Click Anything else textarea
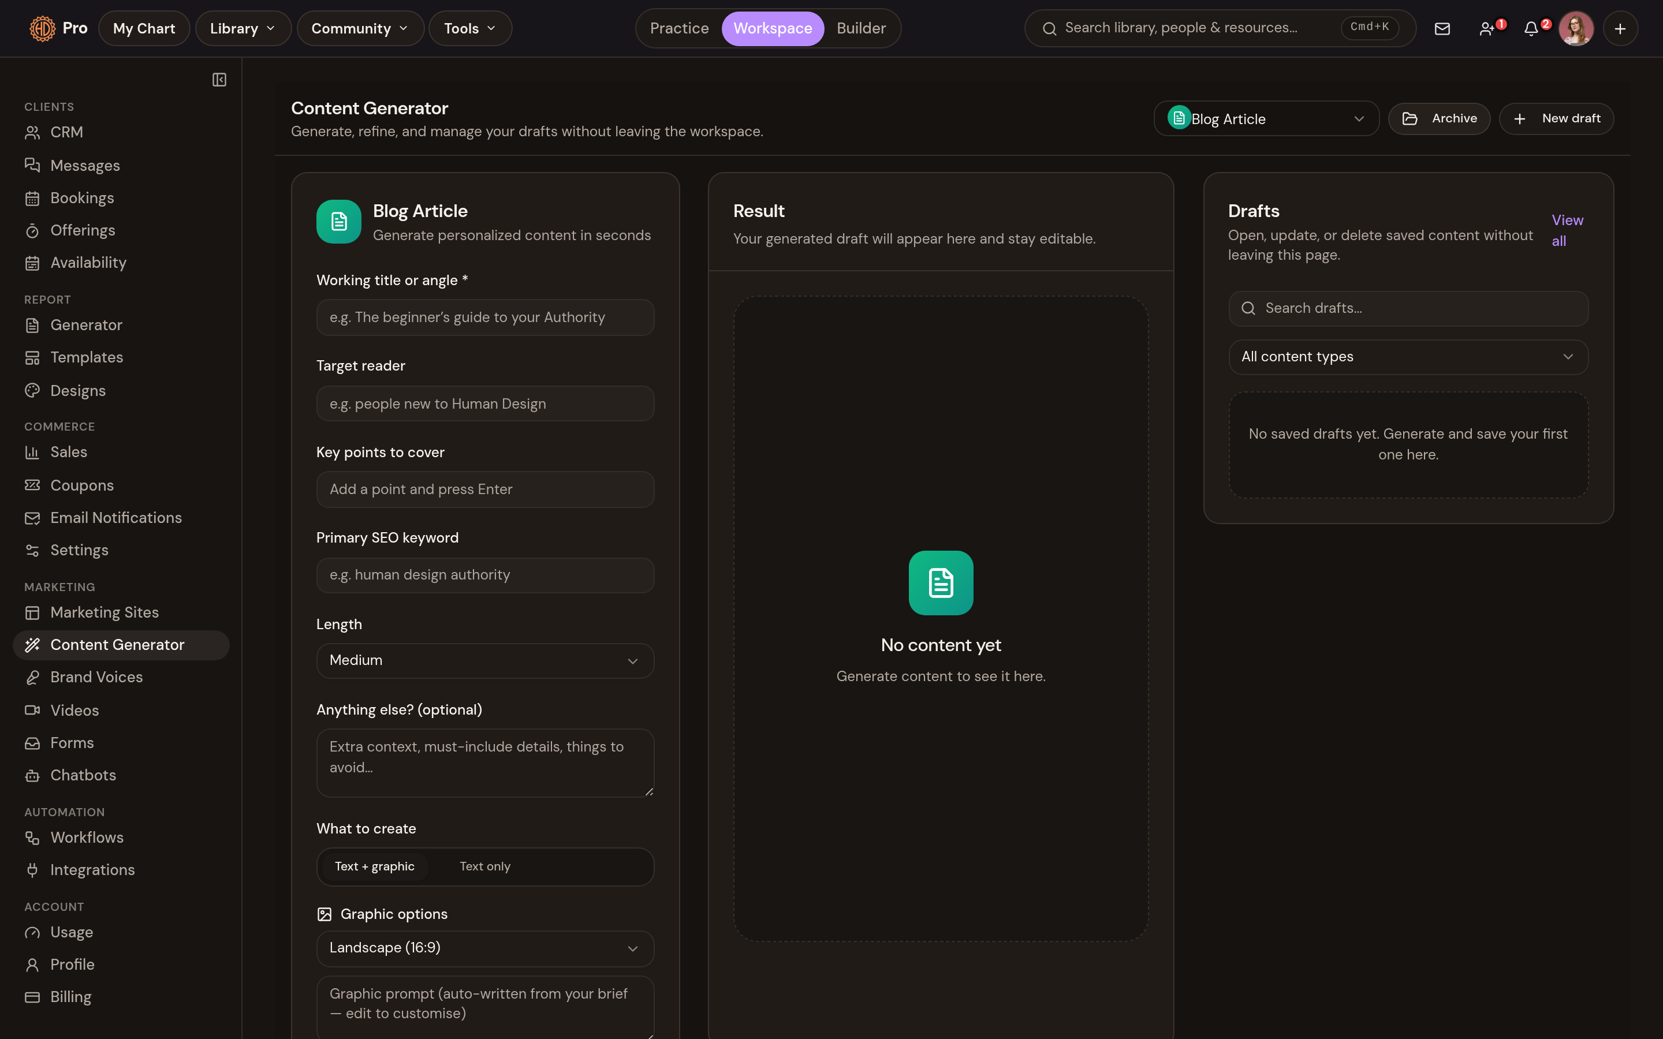This screenshot has height=1039, width=1663. pyautogui.click(x=485, y=763)
